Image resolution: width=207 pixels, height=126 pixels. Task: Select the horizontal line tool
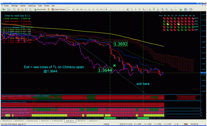(x=120, y=9)
